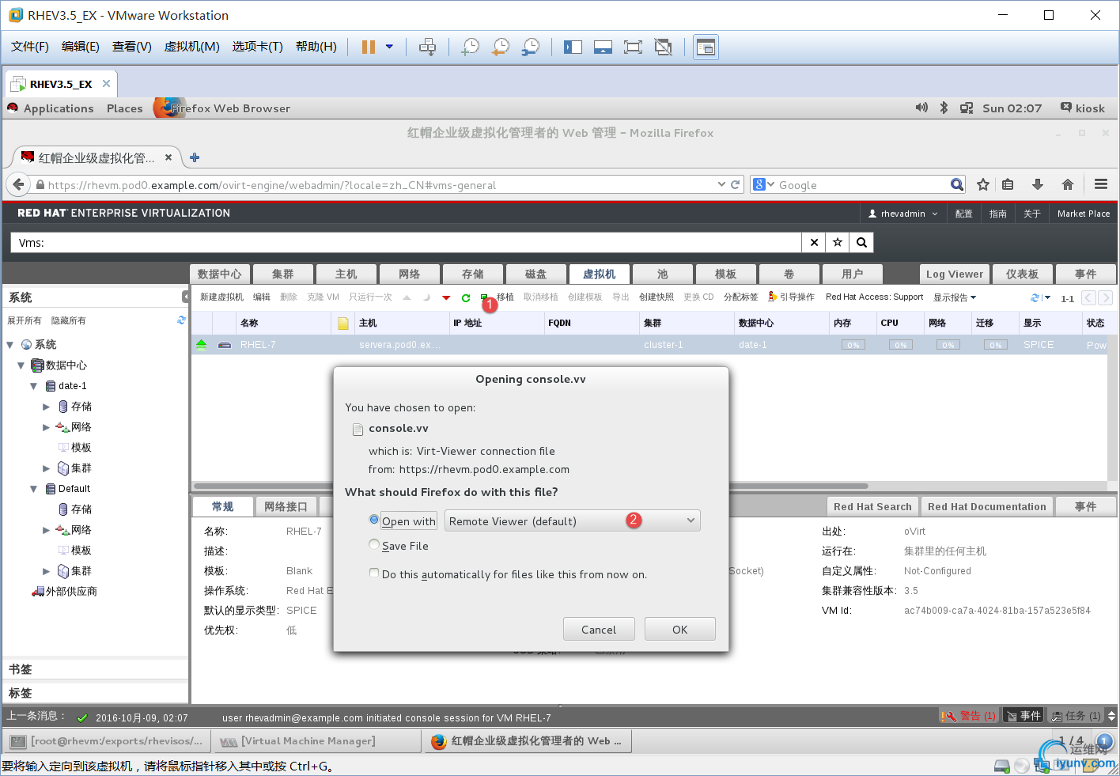The width and height of the screenshot is (1120, 776).
Task: Switch to Virtual Machine Manager taskbar window
Action: pos(316,741)
